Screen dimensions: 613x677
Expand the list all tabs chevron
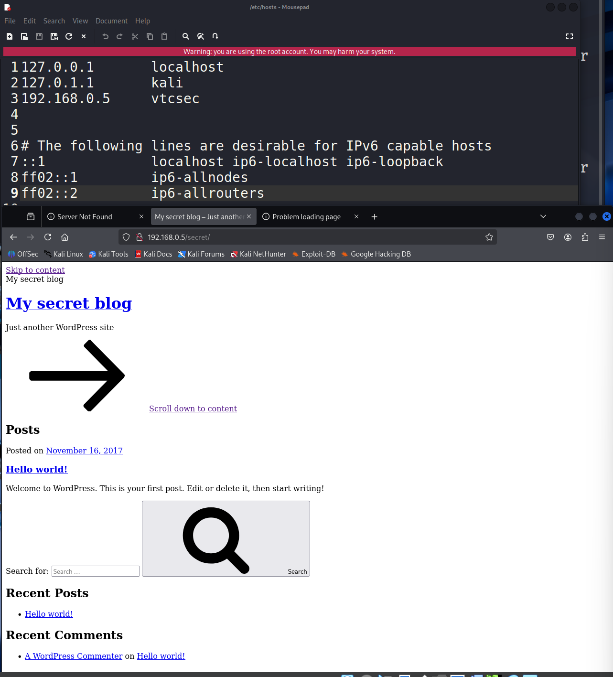543,216
